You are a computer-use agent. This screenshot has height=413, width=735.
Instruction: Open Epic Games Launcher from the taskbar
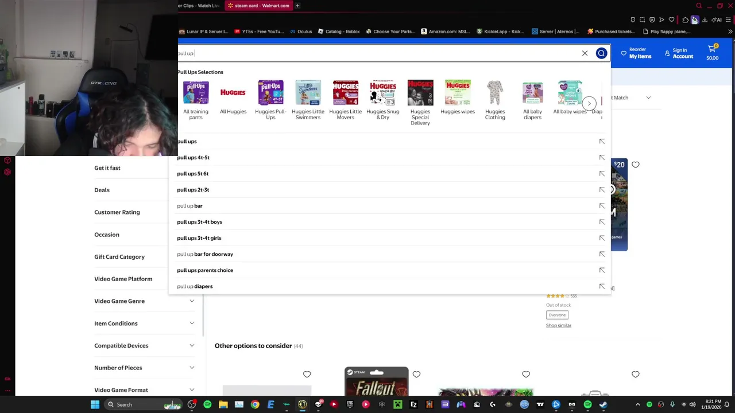[x=350, y=404]
